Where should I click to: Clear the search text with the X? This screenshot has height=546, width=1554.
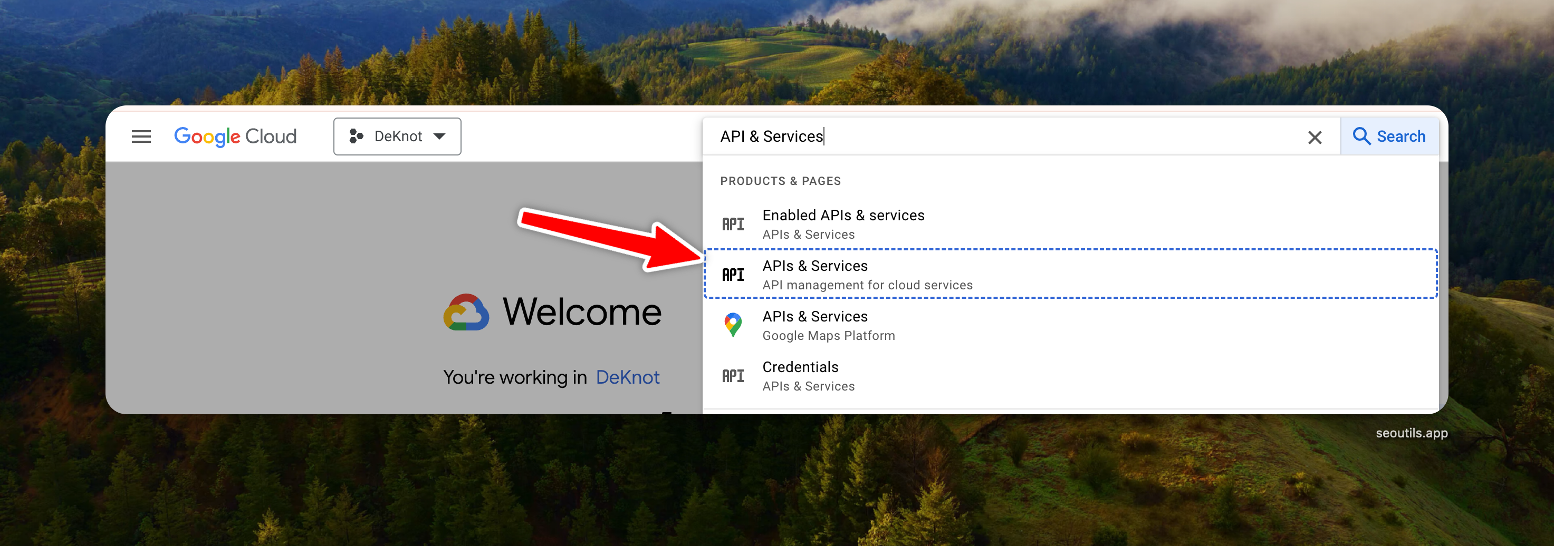coord(1315,138)
